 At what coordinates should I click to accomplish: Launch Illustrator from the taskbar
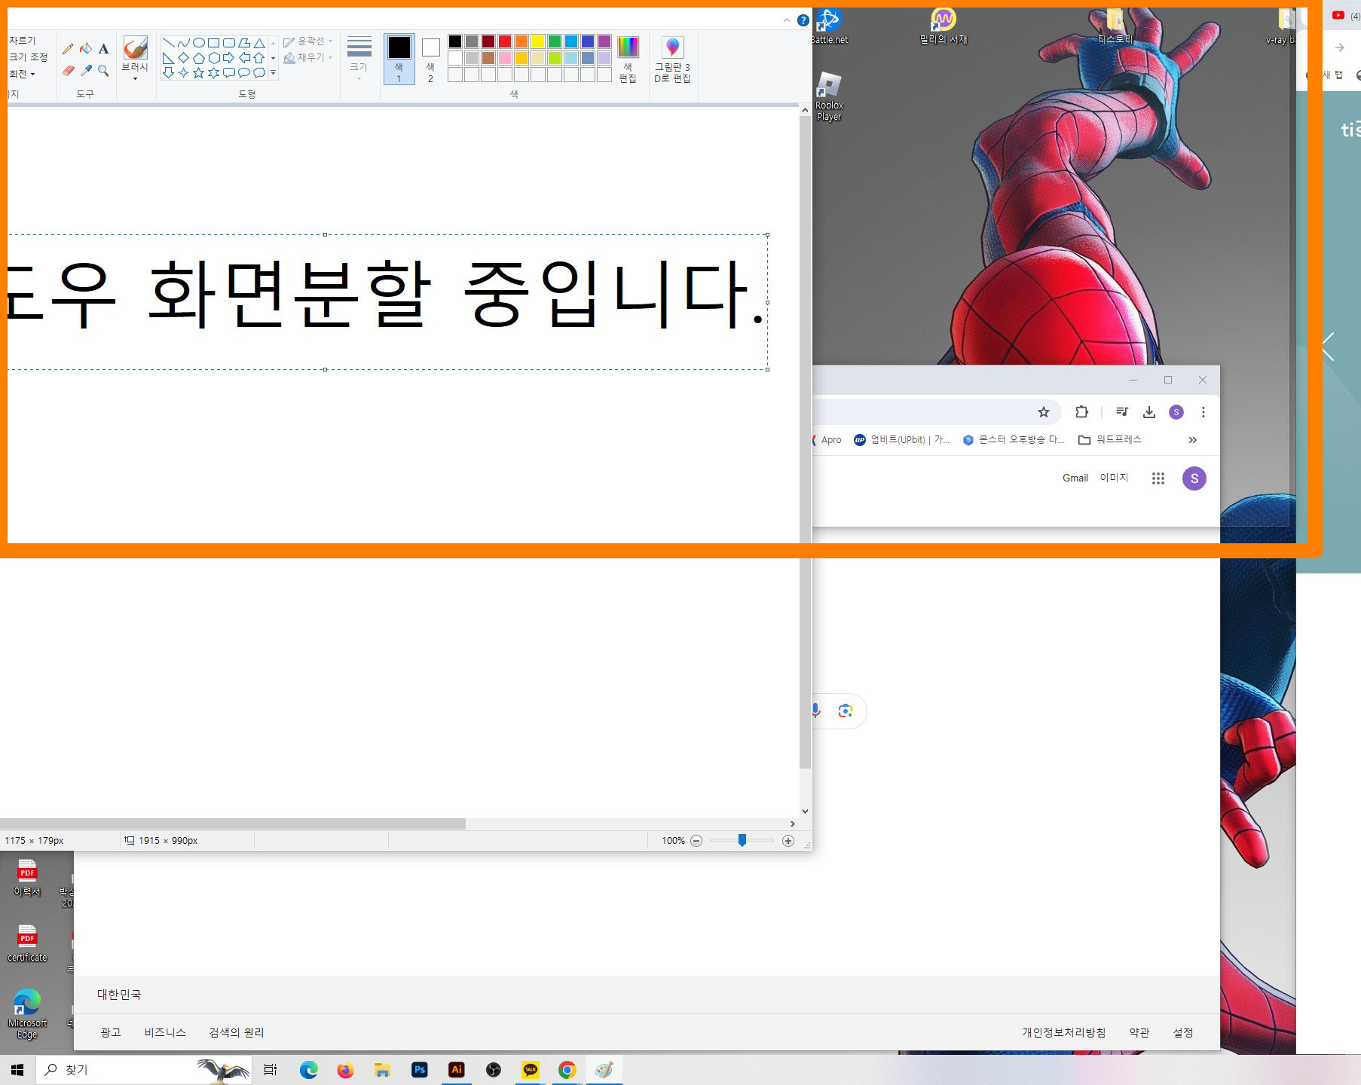457,1070
